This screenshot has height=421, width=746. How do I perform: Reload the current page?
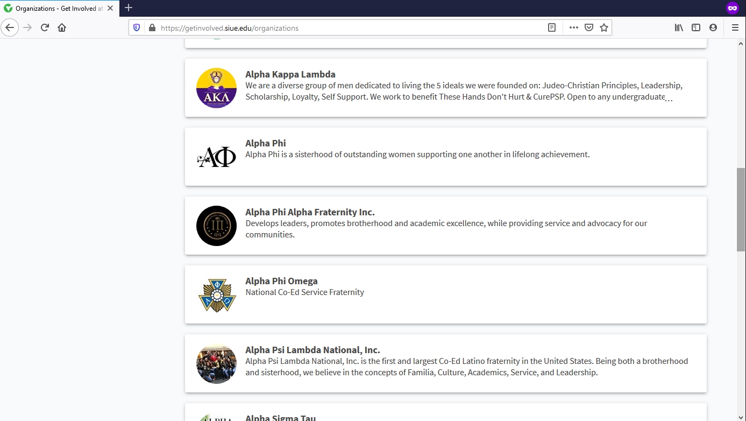point(45,27)
